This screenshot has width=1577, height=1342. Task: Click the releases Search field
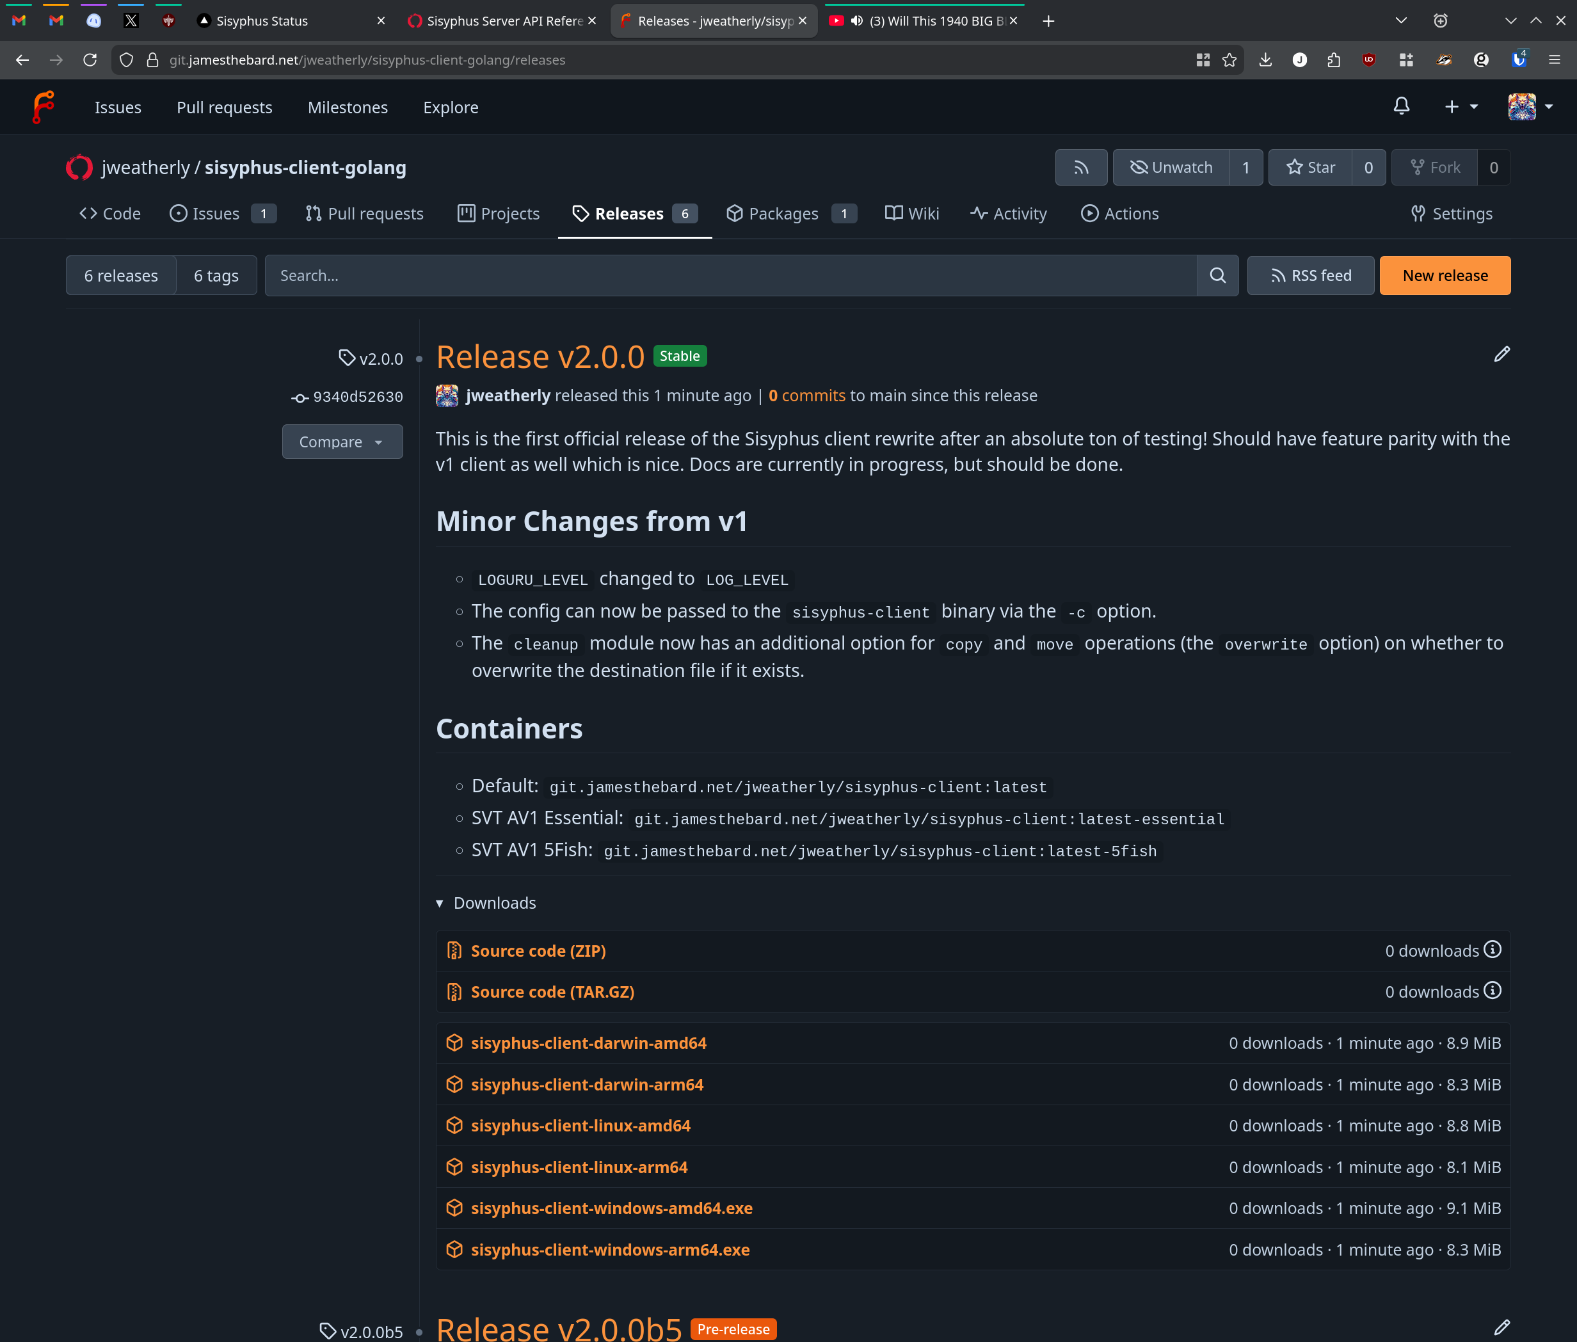point(730,275)
